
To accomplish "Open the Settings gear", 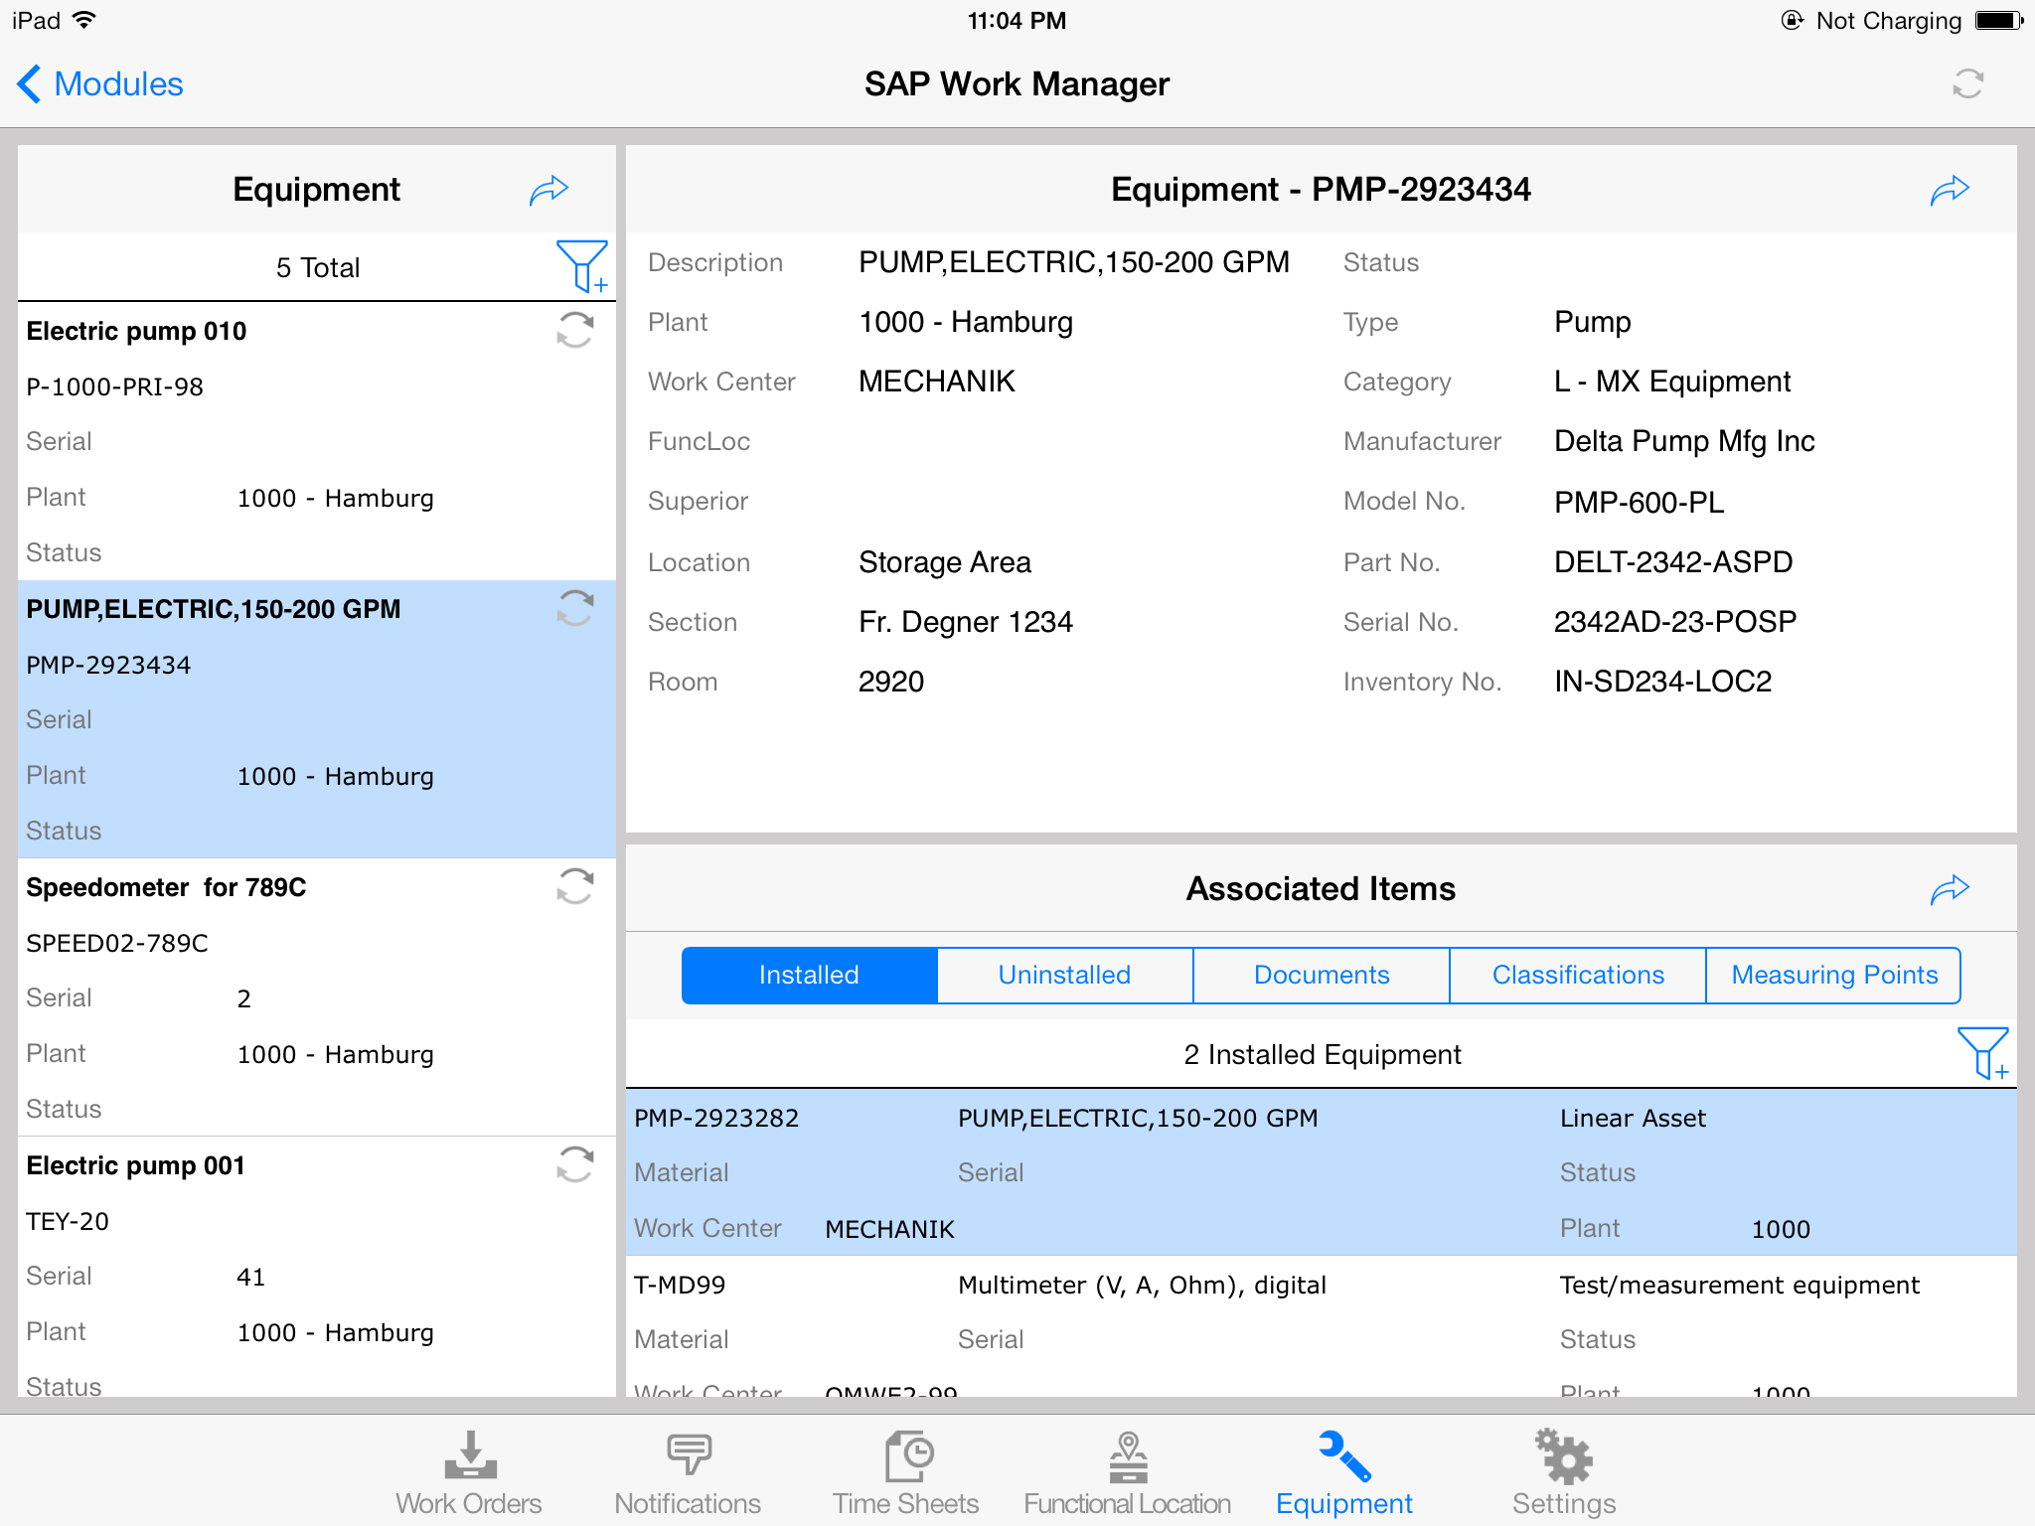I will [x=1563, y=1473].
